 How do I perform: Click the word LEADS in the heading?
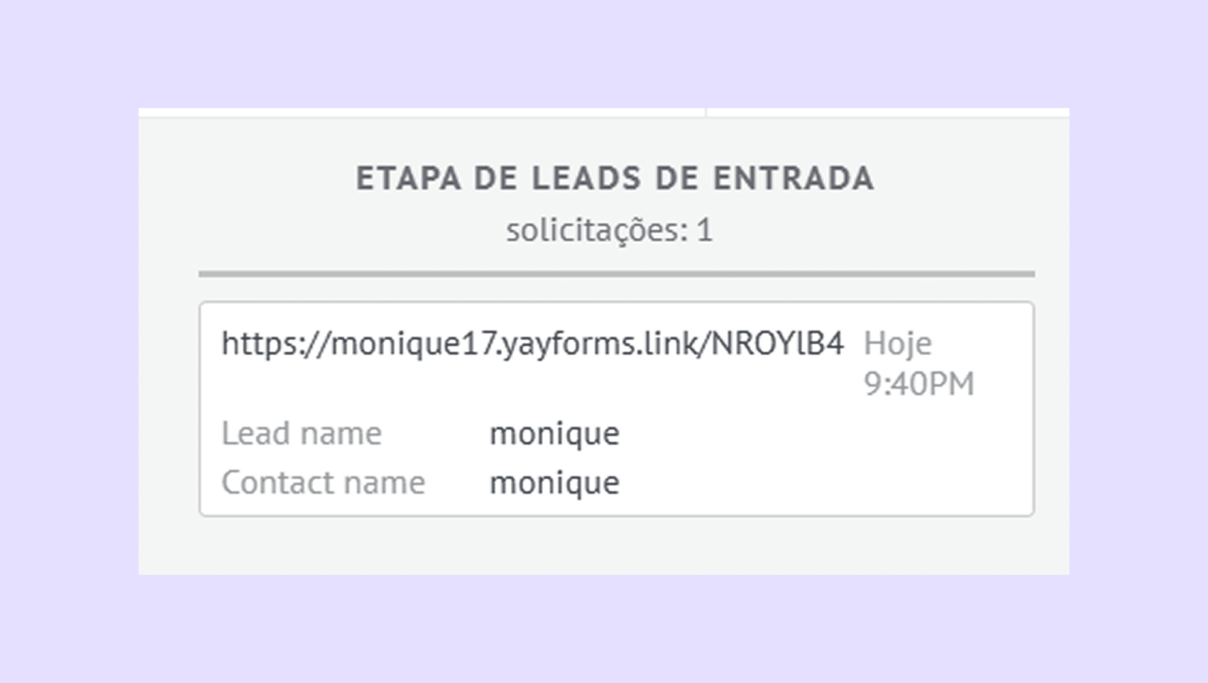587,179
